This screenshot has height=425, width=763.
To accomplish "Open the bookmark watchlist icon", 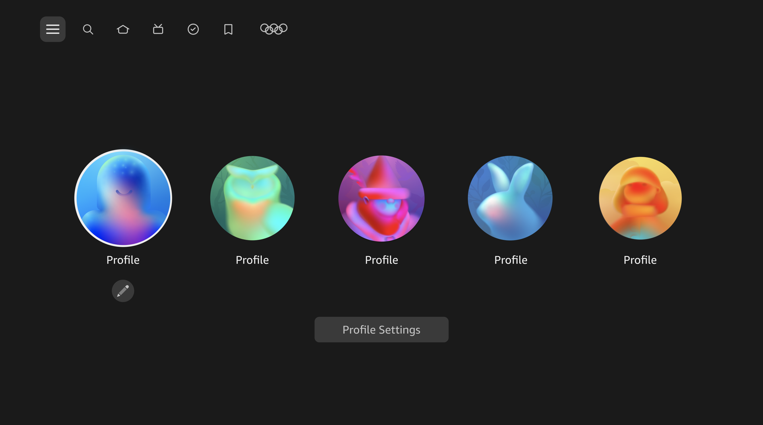I will (228, 29).
